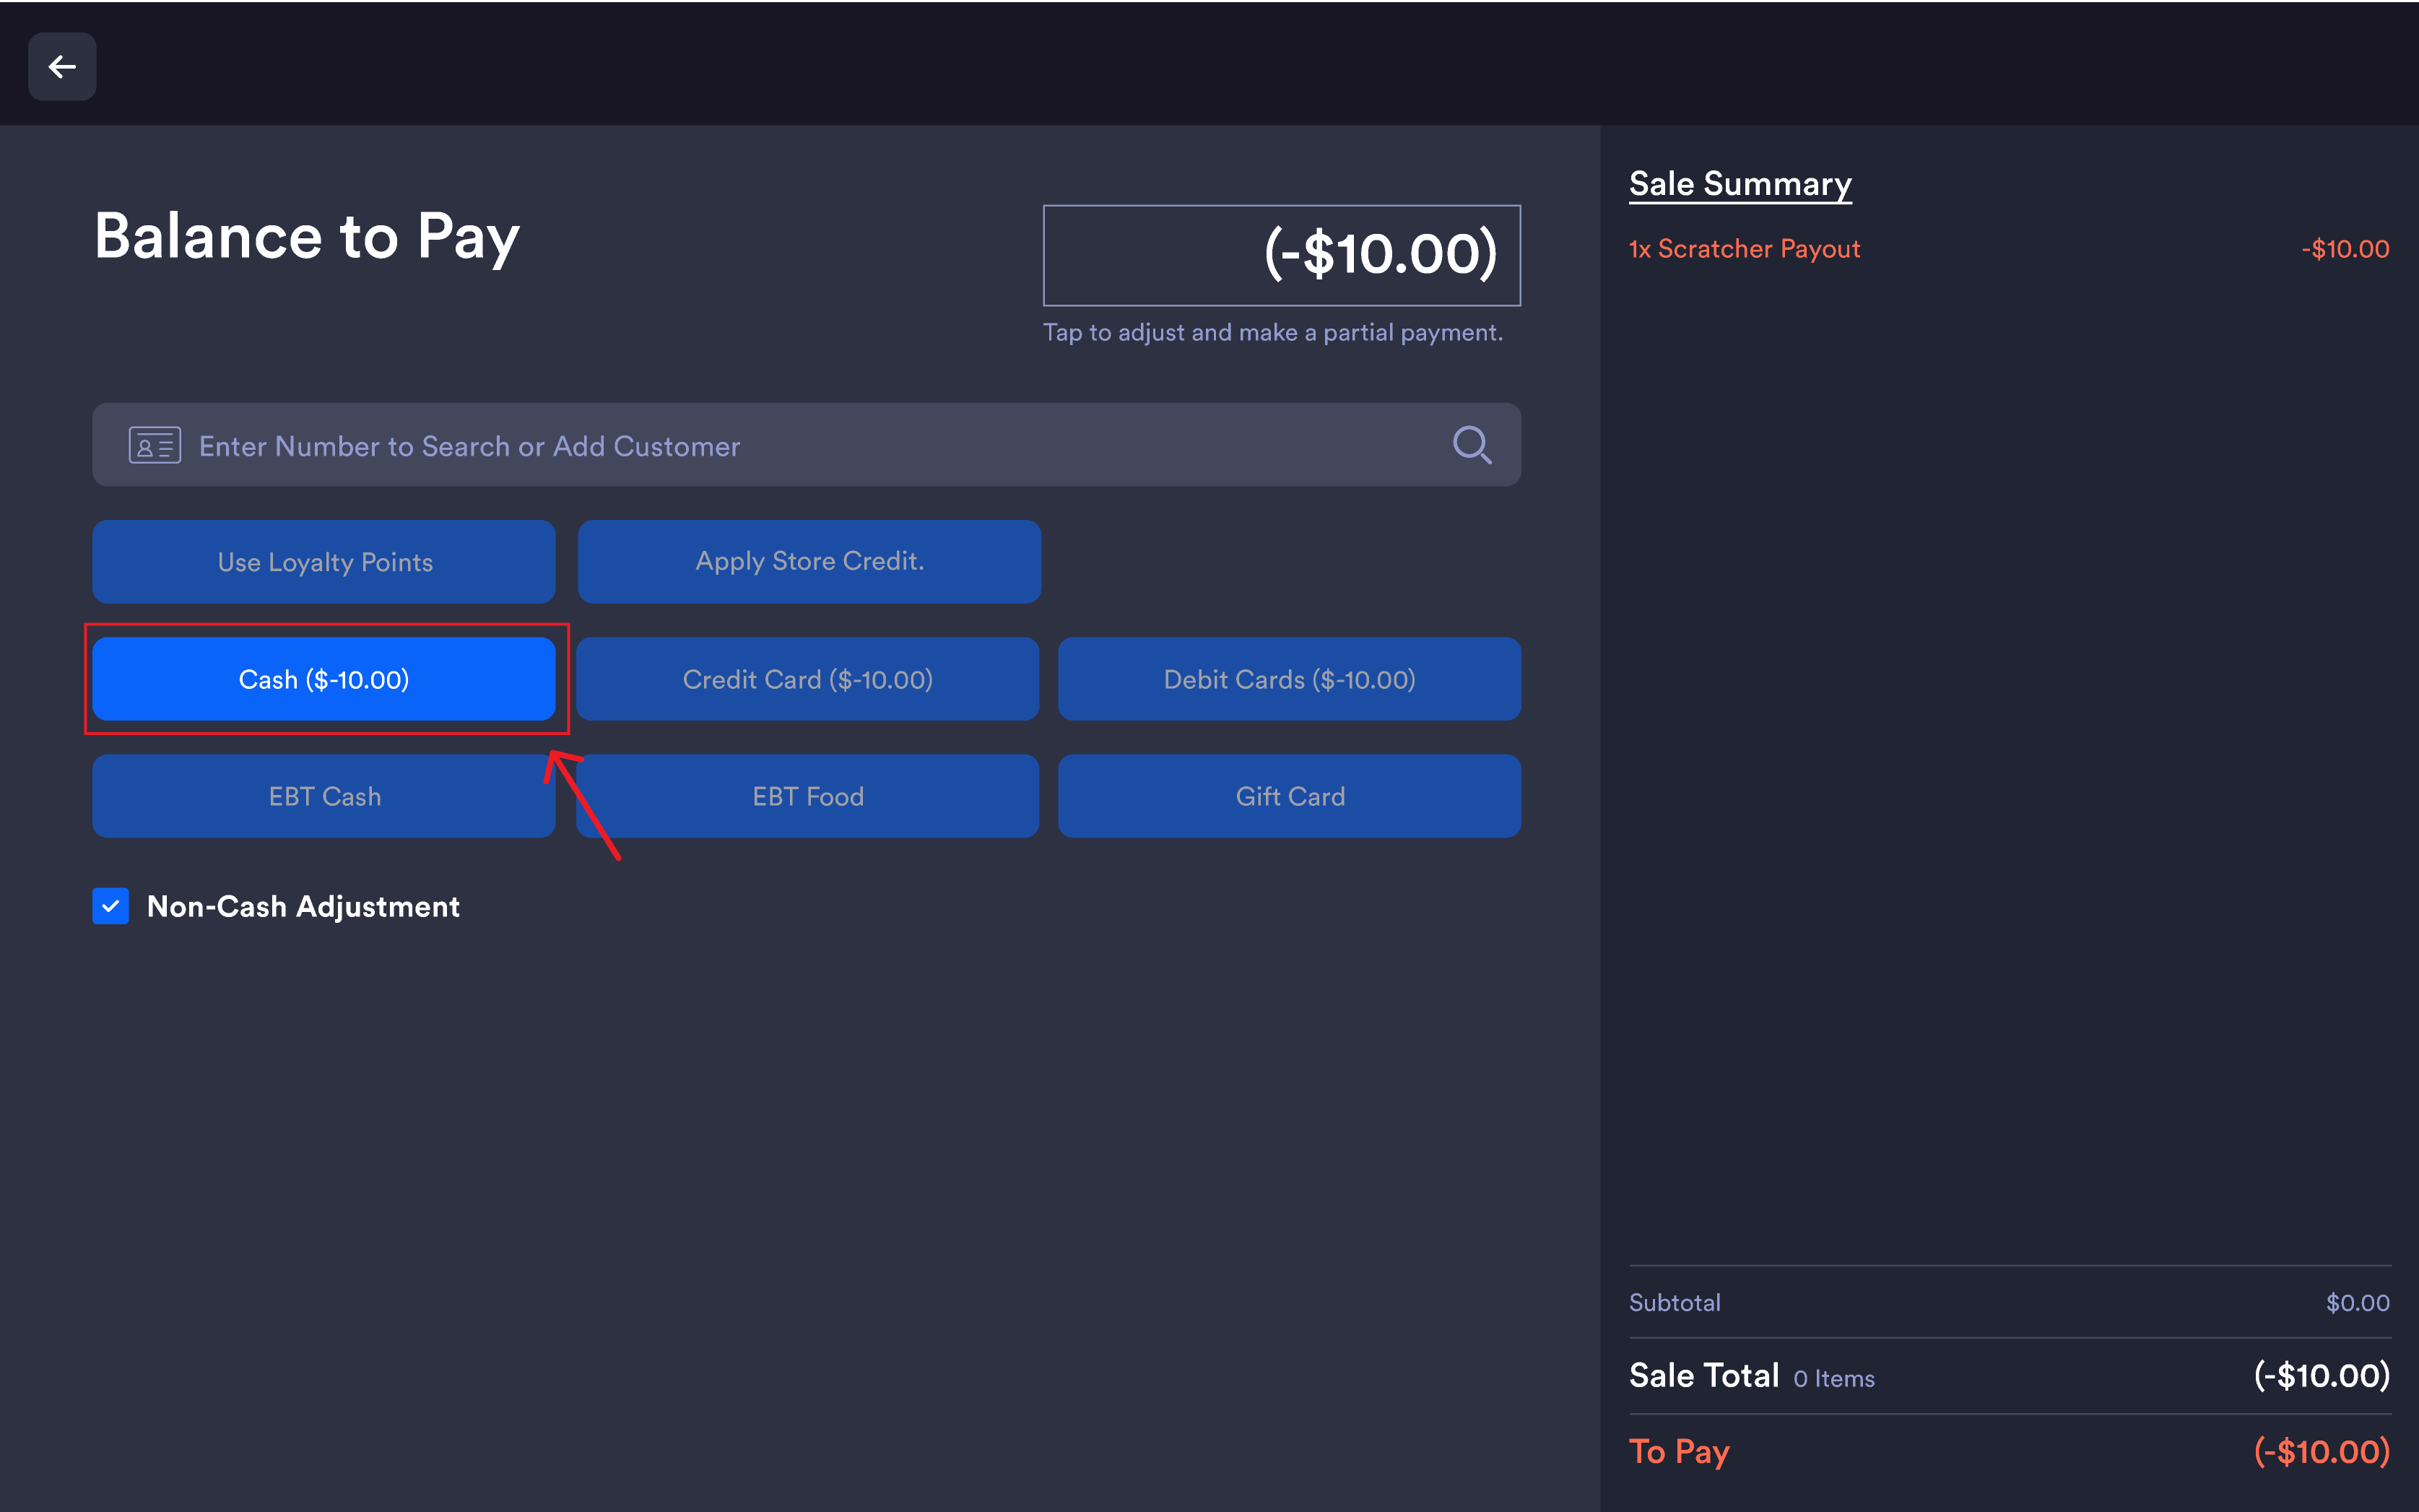Select EBT Cash payment method
The image size is (2419, 1512).
[324, 796]
